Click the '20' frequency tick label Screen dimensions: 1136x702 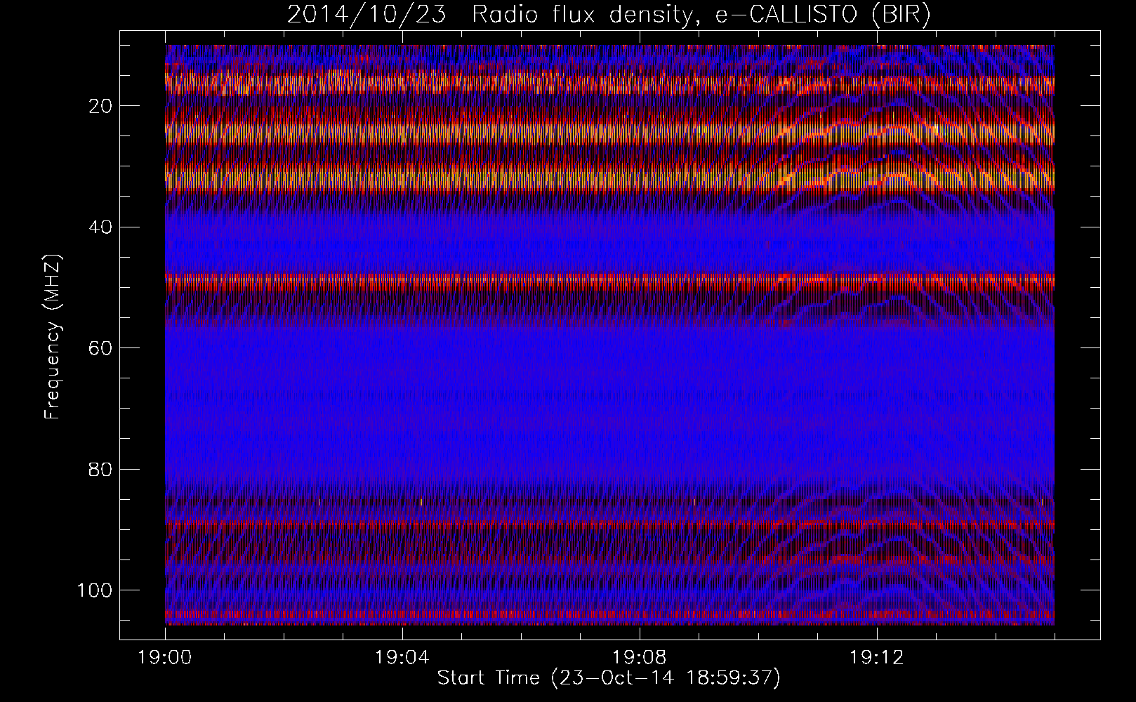pyautogui.click(x=100, y=106)
